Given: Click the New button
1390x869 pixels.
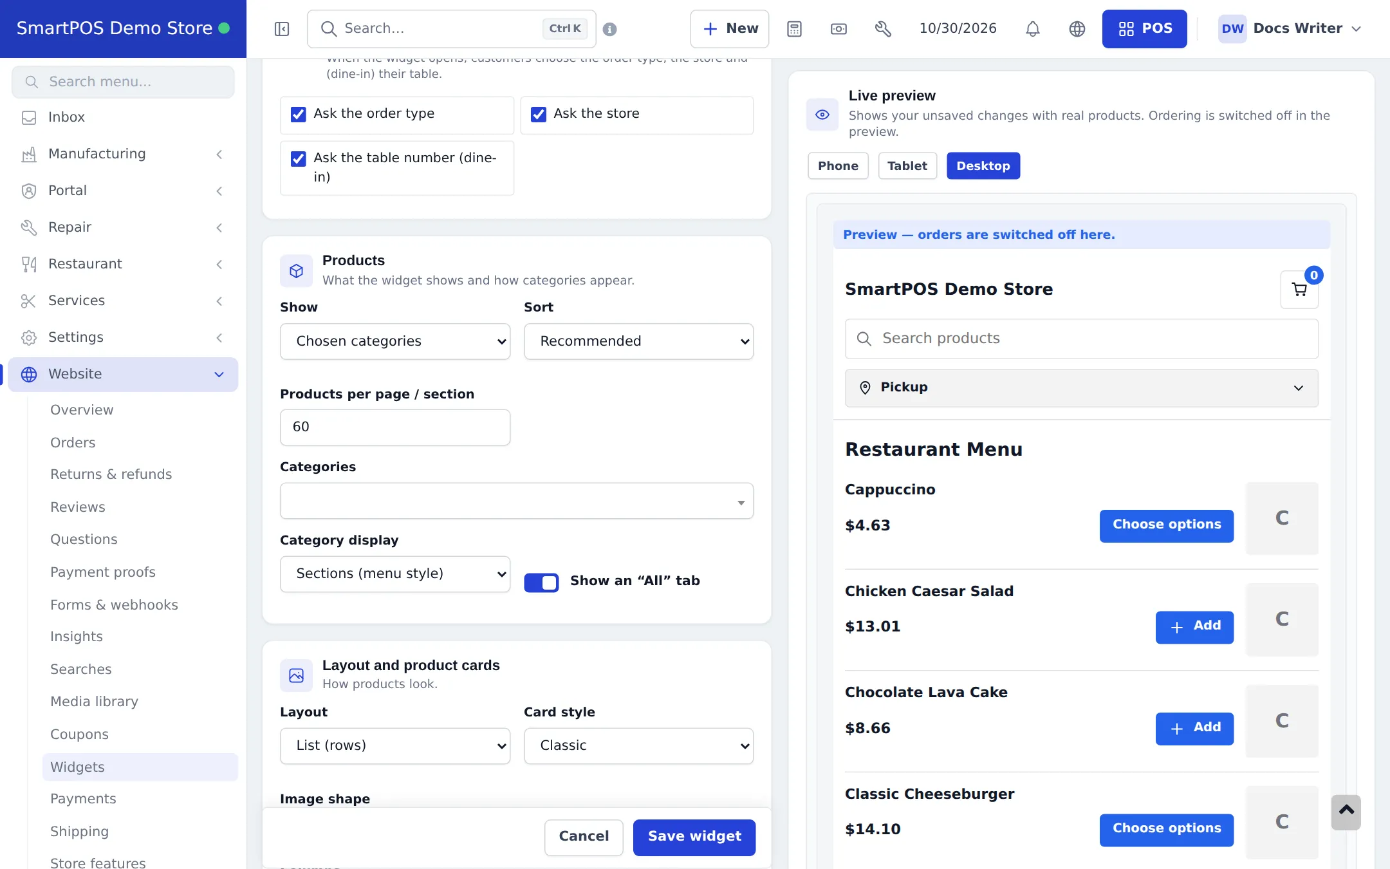Looking at the screenshot, I should pos(729,29).
